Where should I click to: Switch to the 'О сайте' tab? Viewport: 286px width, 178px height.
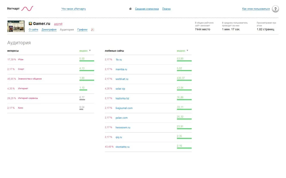coord(33,30)
